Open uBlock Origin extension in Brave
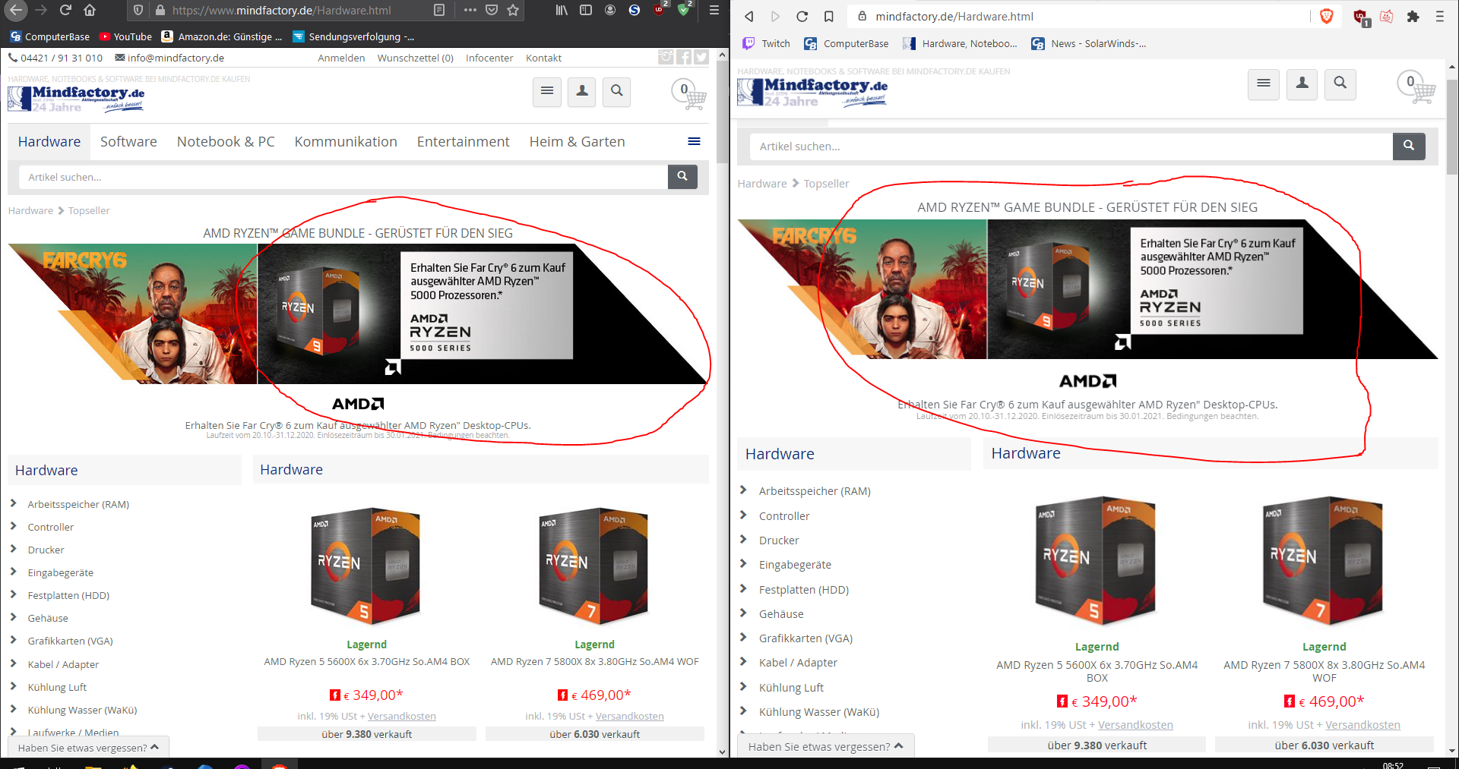Image resolution: width=1459 pixels, height=769 pixels. [1361, 17]
